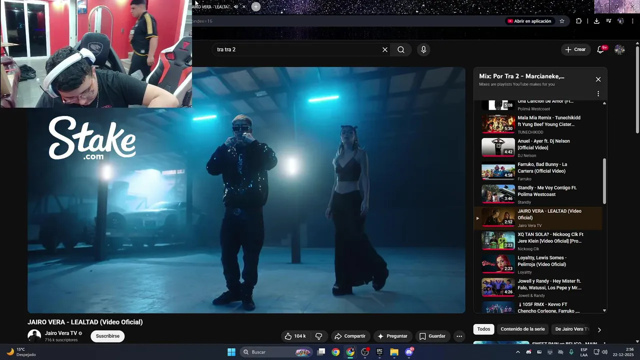Select current JAIRO VERA - LEALTAD playlist entry
640x360 pixels.
(537, 218)
